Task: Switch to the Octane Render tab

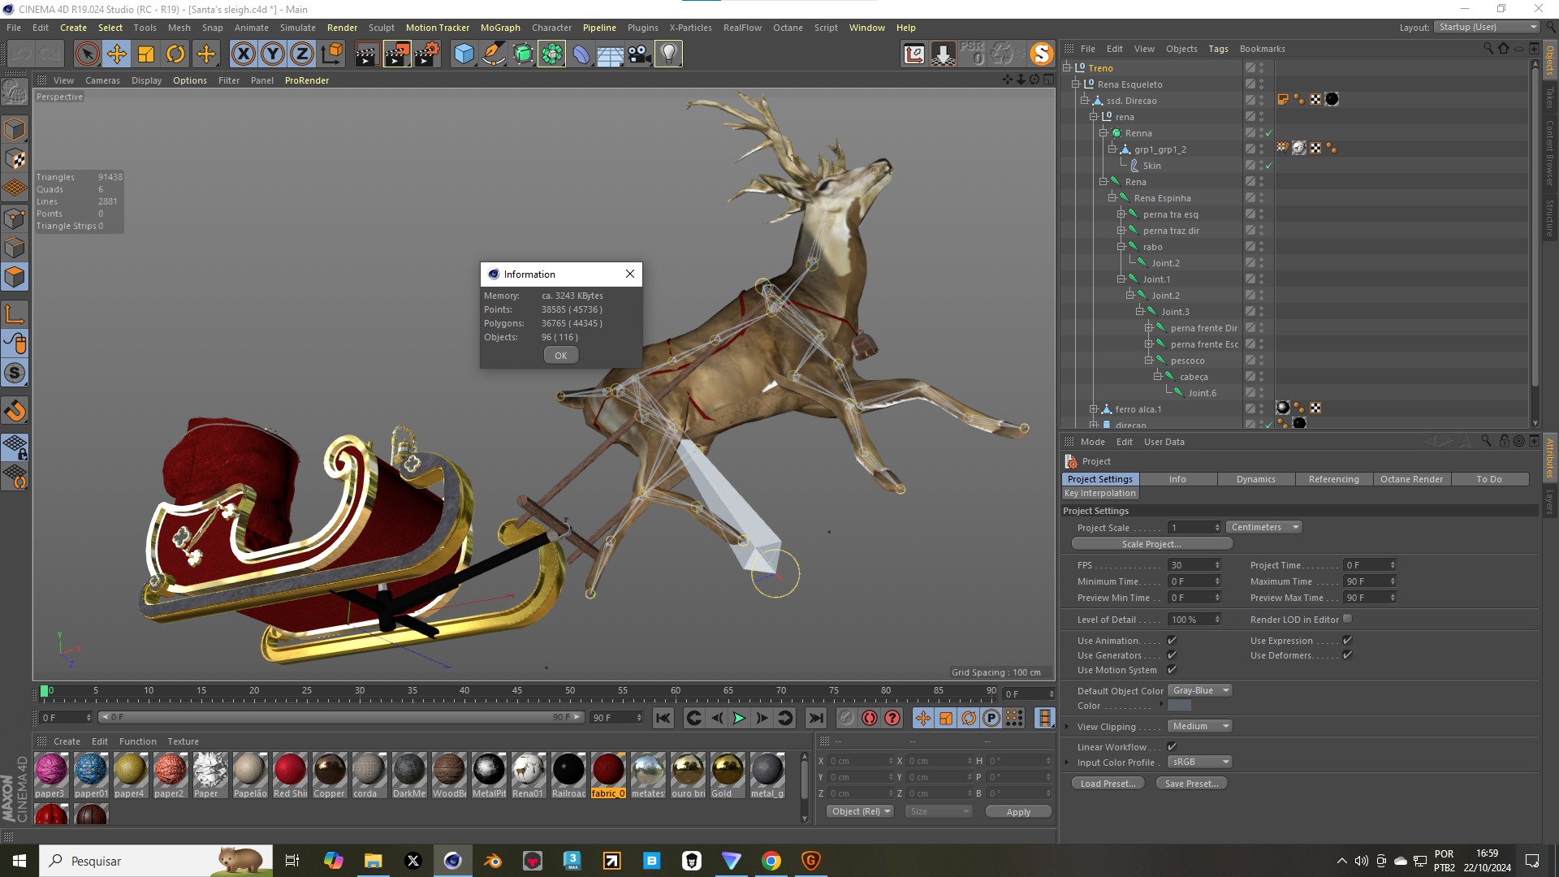Action: pos(1411,480)
